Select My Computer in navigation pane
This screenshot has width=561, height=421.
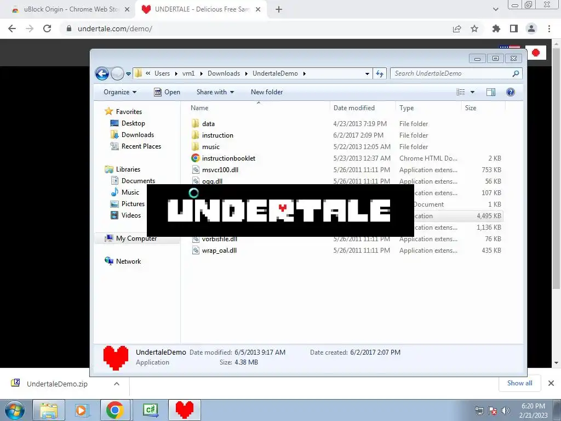(131, 238)
